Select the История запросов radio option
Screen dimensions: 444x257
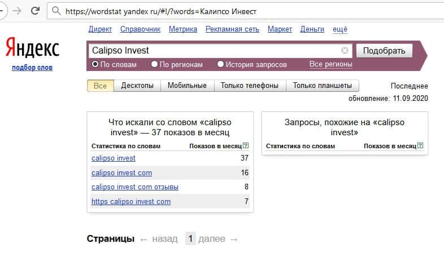click(x=220, y=64)
